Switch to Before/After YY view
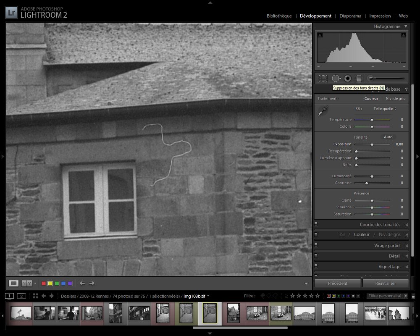The height and width of the screenshot is (336, 420). coord(27,283)
